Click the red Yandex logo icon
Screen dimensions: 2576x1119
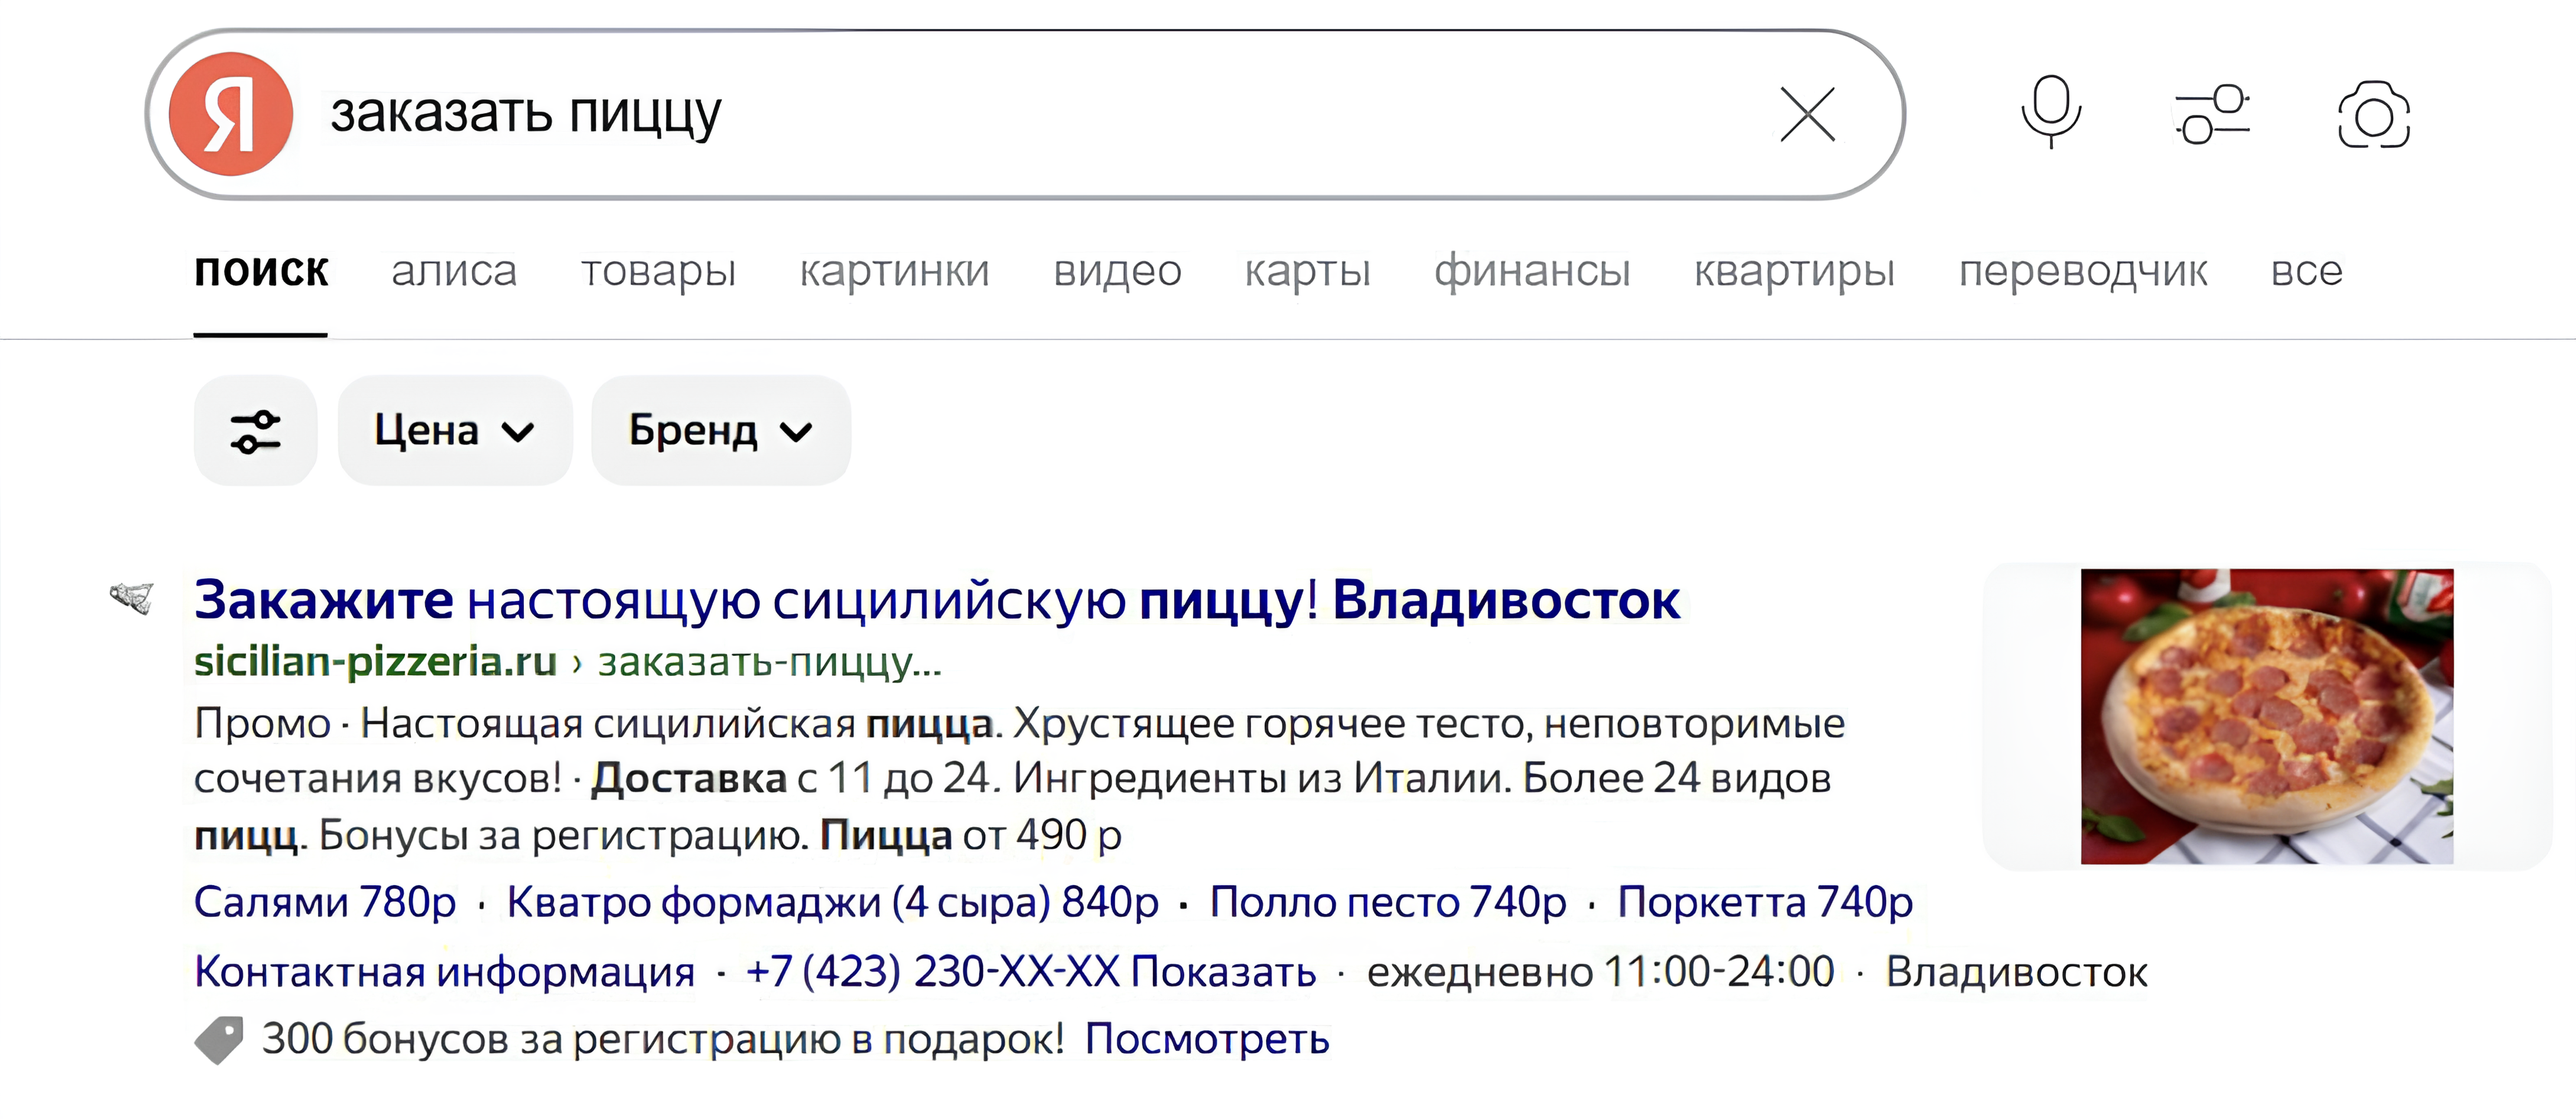click(231, 114)
